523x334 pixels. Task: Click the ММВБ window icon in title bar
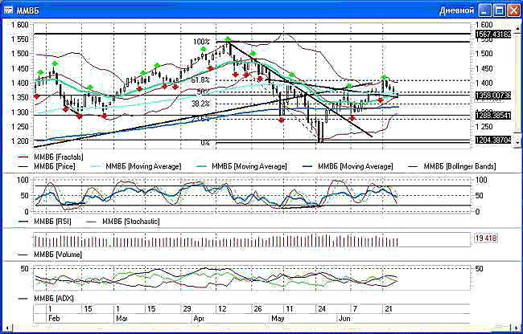(8, 10)
